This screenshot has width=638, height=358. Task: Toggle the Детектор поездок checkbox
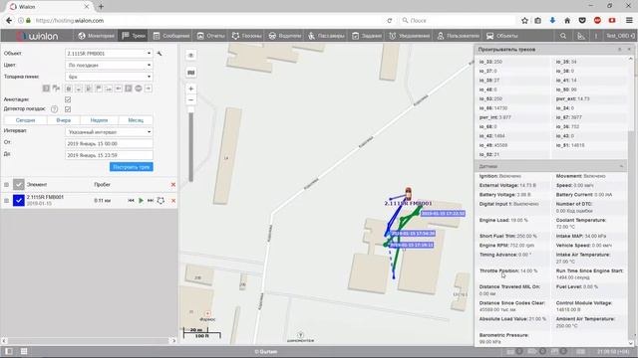tap(68, 109)
